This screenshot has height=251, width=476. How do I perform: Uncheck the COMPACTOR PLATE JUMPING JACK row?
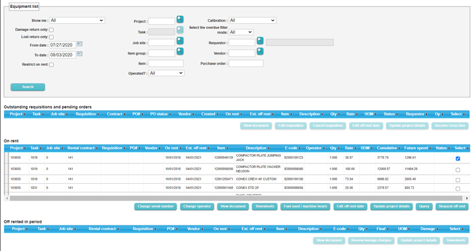coord(457,159)
